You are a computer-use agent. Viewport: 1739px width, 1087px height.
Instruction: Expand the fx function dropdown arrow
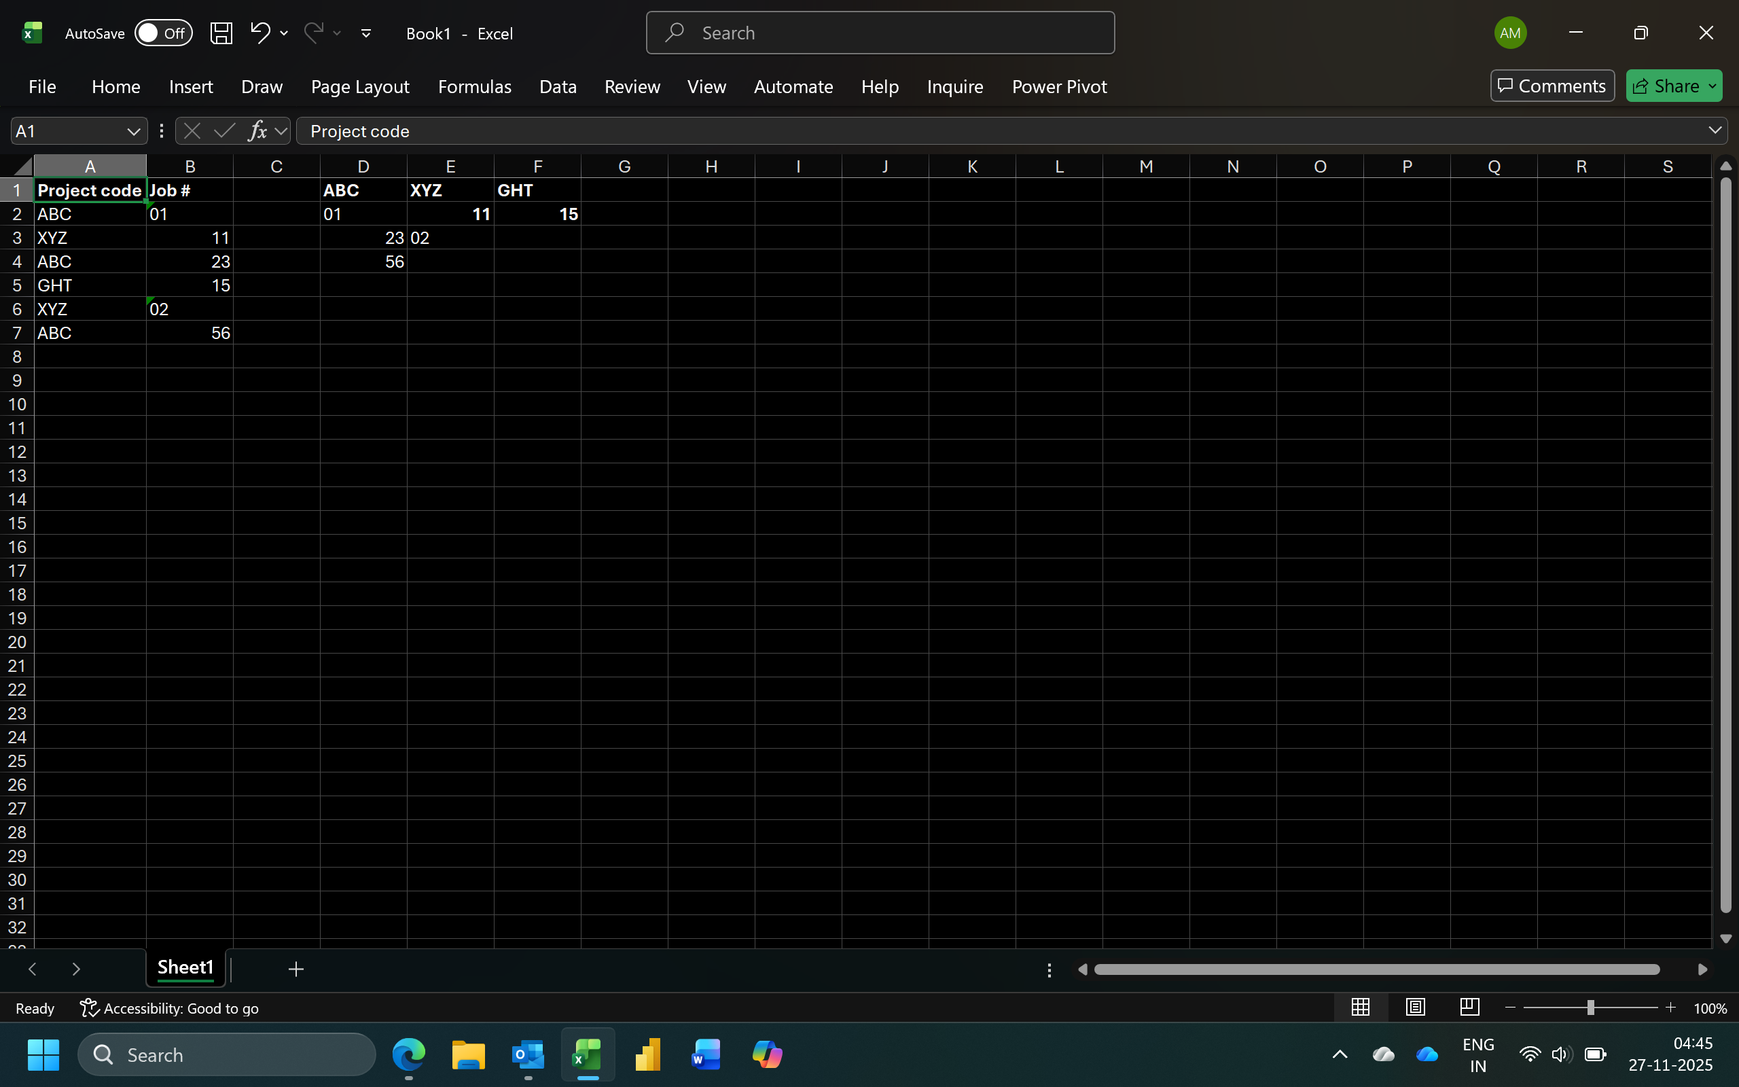(x=281, y=132)
